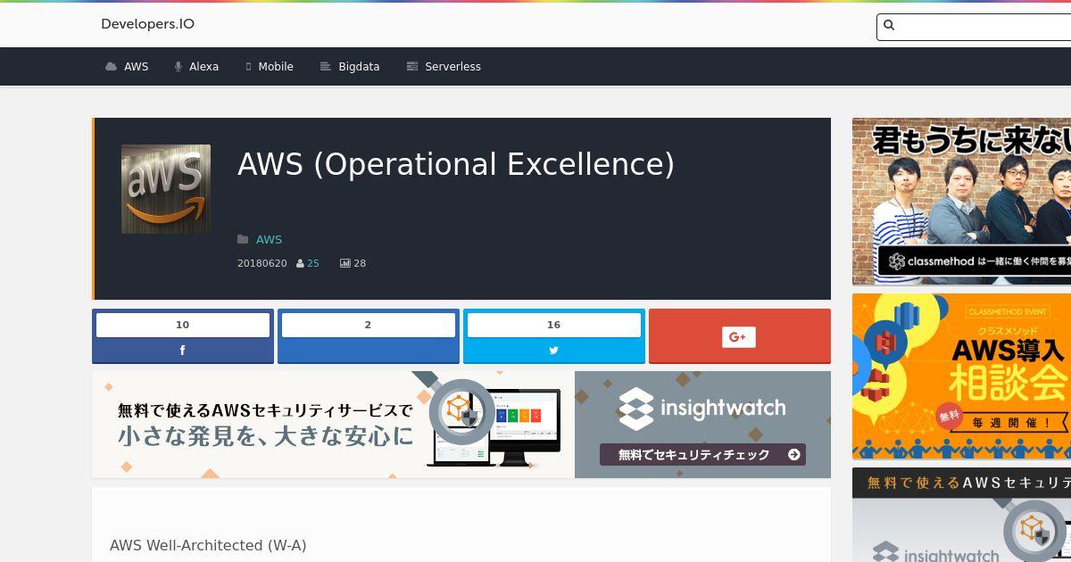Share on Google Plus button
This screenshot has width=1071, height=562.
740,336
